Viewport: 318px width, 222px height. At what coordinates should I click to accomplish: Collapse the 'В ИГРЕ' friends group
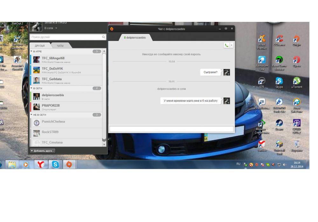tap(31, 51)
